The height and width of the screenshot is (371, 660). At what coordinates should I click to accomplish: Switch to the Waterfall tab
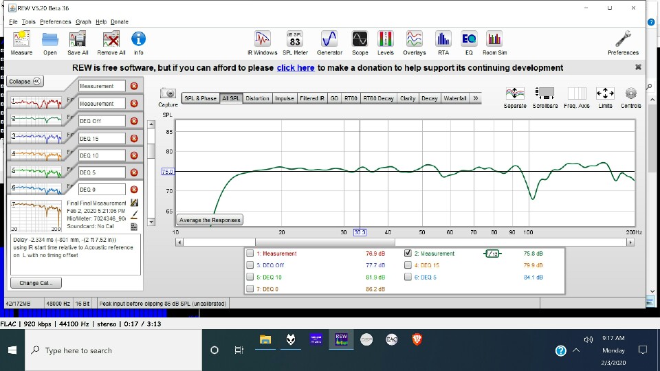[454, 98]
